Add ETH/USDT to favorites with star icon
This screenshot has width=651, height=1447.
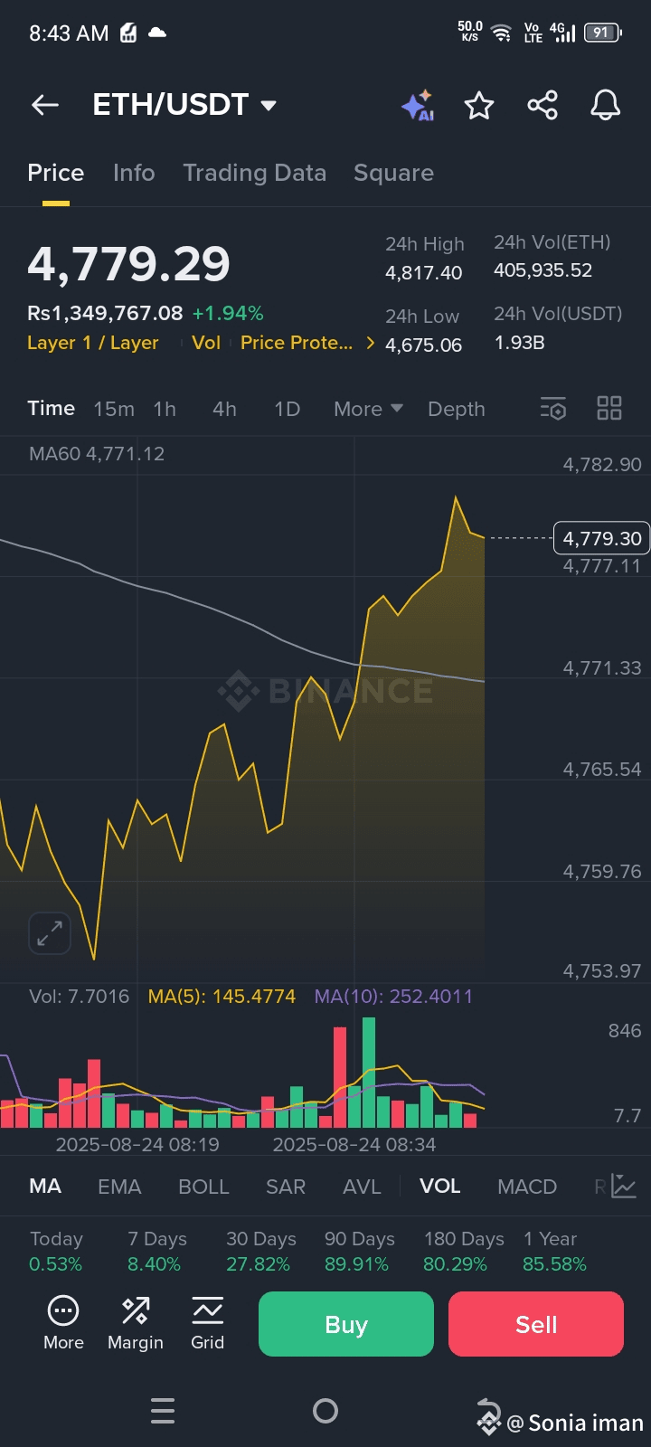point(479,106)
